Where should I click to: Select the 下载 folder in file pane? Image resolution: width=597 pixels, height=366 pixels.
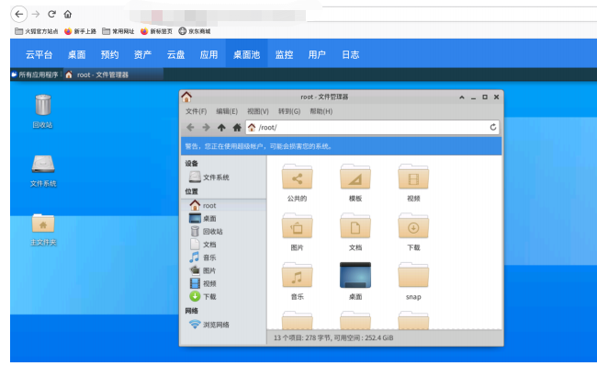pos(413,226)
